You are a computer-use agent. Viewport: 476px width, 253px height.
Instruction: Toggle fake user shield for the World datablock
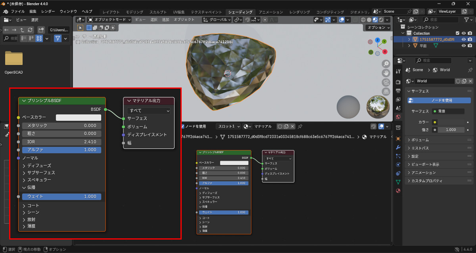pos(457,81)
